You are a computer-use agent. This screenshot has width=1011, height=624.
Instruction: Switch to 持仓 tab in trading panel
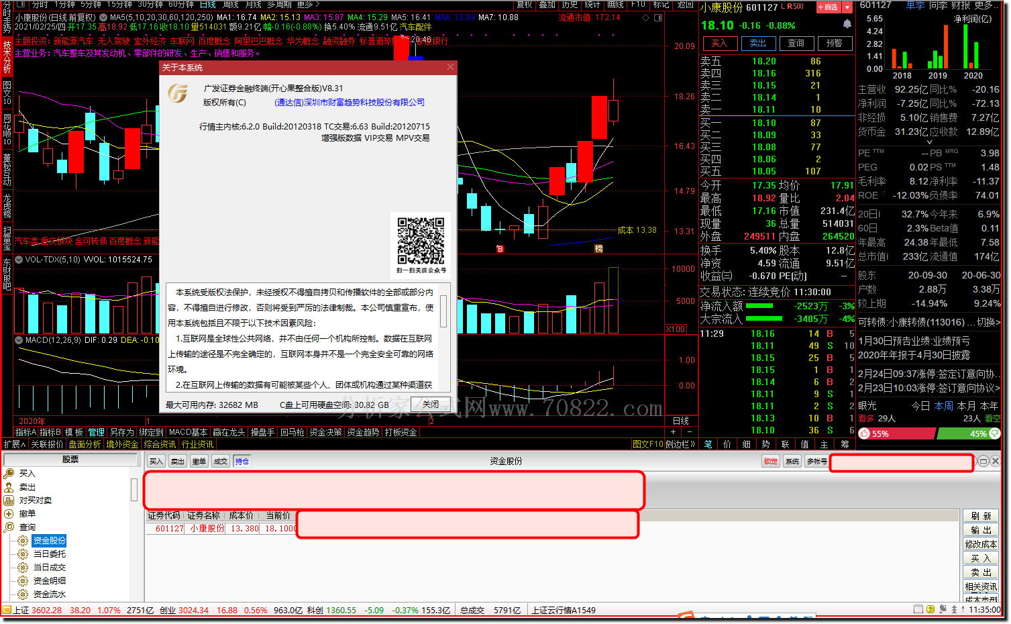pos(242,461)
